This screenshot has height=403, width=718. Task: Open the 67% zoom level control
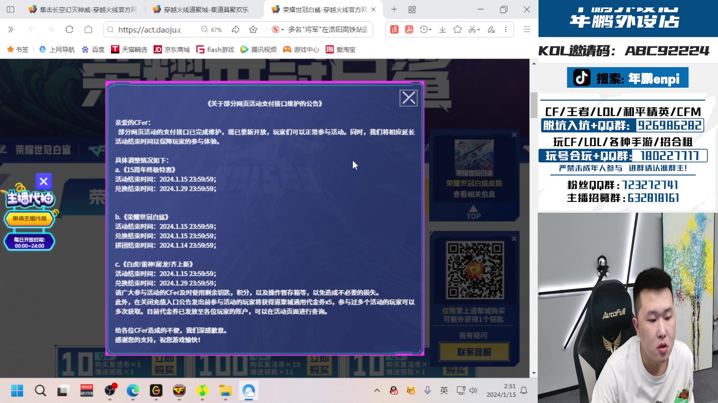coord(212,29)
